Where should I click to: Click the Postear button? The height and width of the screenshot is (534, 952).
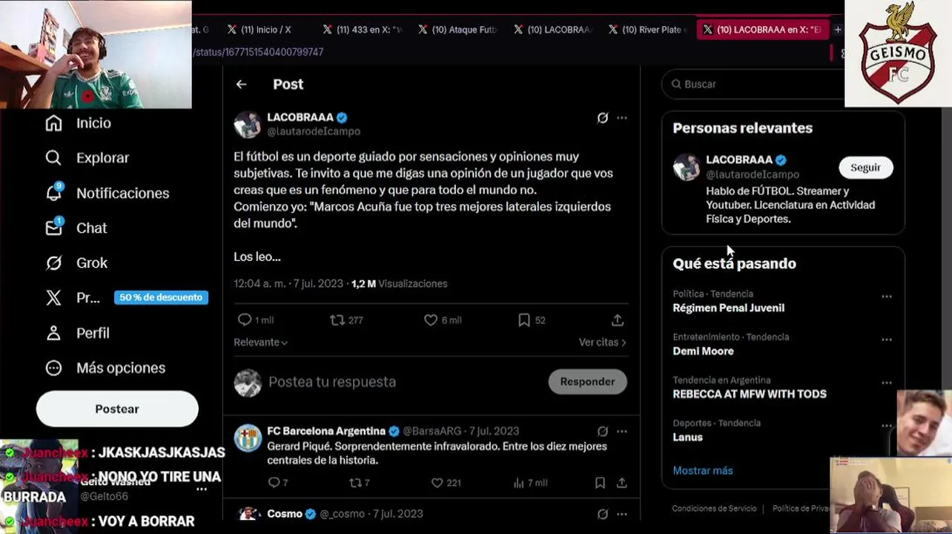coord(117,409)
